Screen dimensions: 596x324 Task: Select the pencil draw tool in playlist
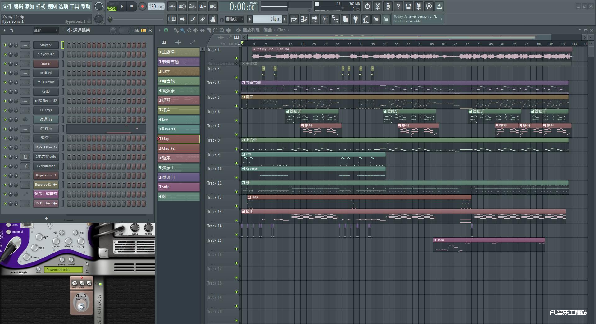pyautogui.click(x=176, y=30)
